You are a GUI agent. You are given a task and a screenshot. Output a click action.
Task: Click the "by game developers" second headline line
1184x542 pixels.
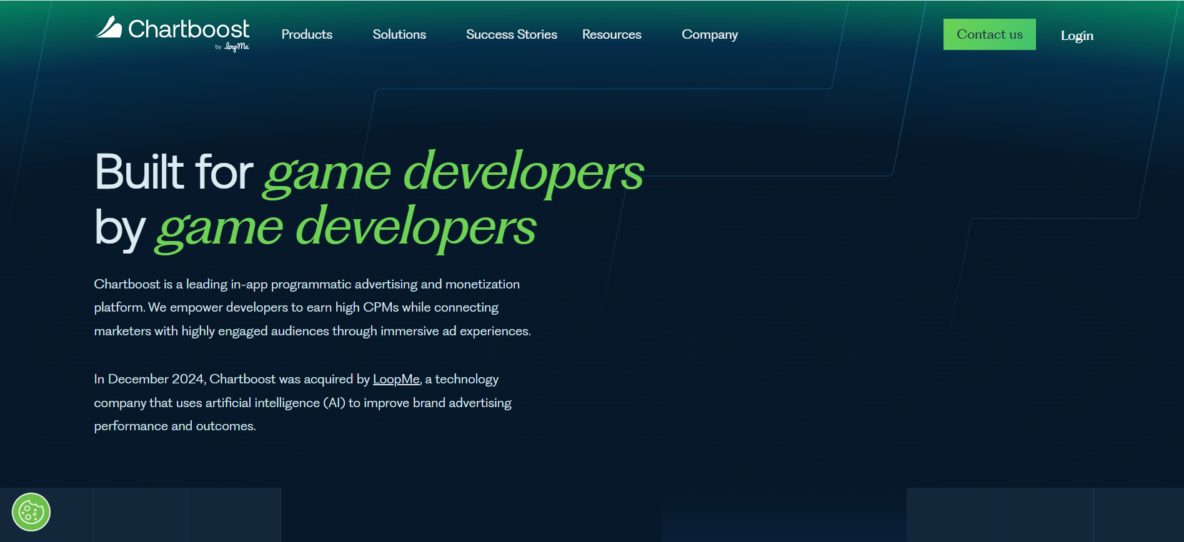[315, 227]
